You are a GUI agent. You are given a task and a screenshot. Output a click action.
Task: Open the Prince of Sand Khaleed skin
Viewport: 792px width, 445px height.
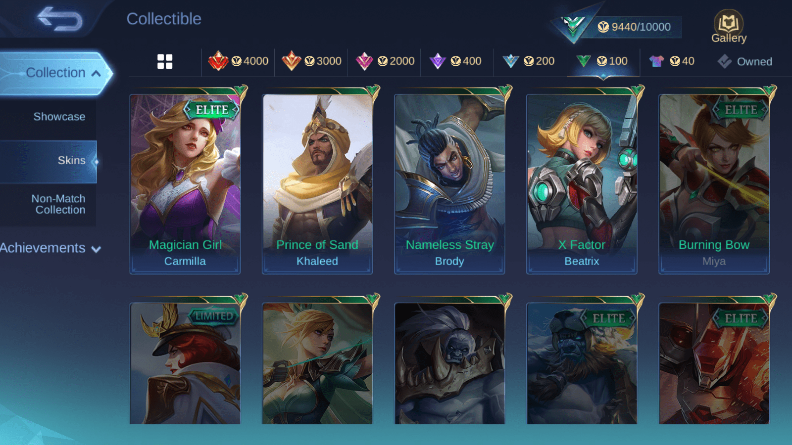tap(317, 183)
